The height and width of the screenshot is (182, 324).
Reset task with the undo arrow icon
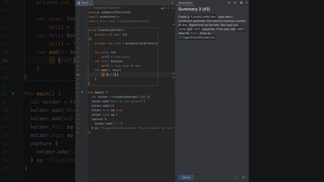pyautogui.click(x=236, y=177)
